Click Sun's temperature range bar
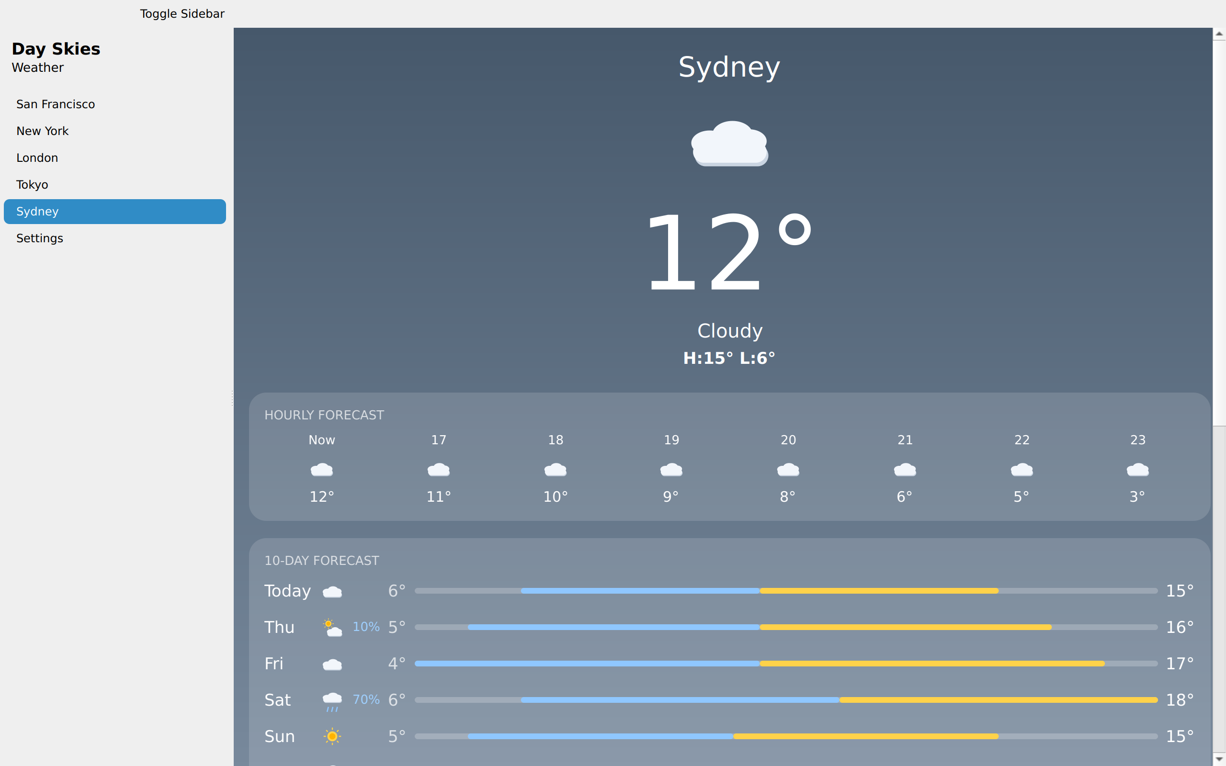 (786, 736)
